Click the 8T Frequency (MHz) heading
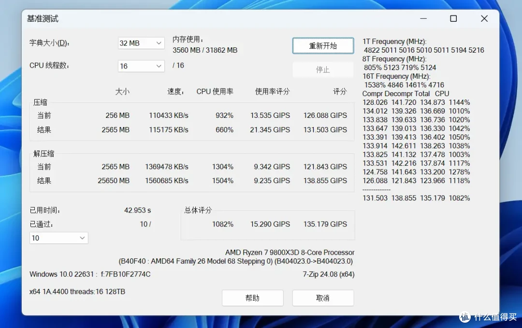The height and width of the screenshot is (328, 522). coord(394,59)
